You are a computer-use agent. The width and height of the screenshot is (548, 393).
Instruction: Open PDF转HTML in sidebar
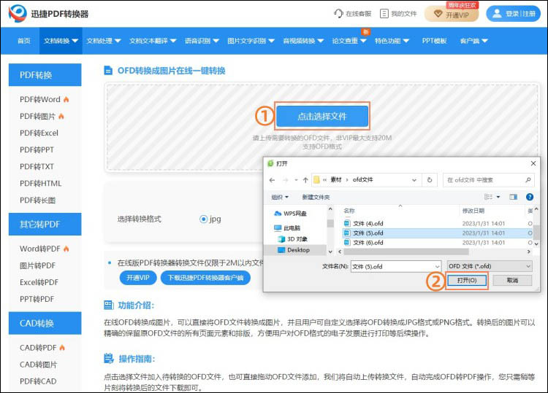tap(40, 184)
